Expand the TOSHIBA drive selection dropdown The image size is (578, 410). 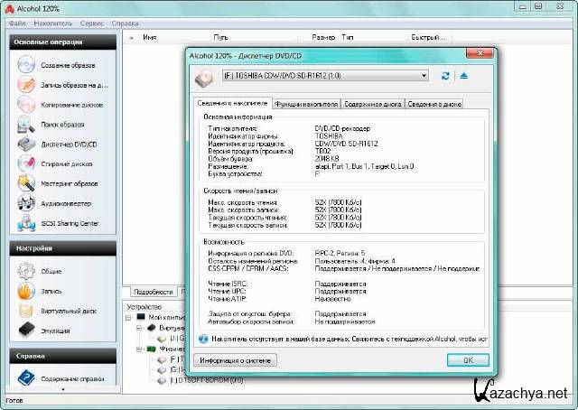tap(424, 77)
